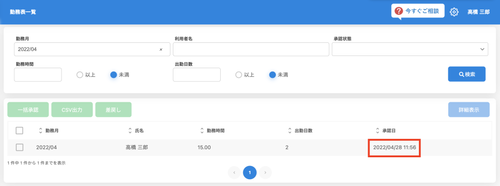Sort by 勤務月 column arrows
Viewport: 500px width, 186px height.
point(40,130)
